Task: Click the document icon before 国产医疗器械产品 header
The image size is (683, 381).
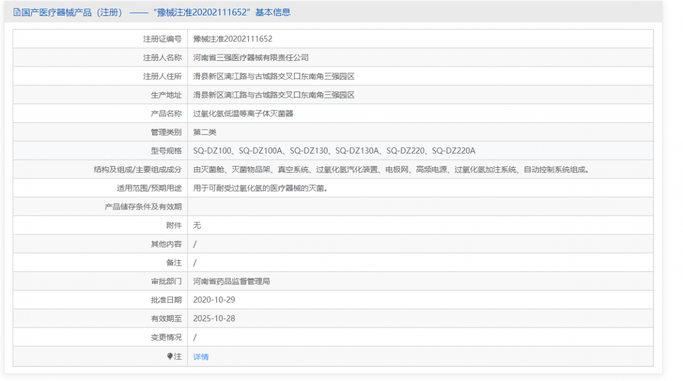Action: point(16,12)
